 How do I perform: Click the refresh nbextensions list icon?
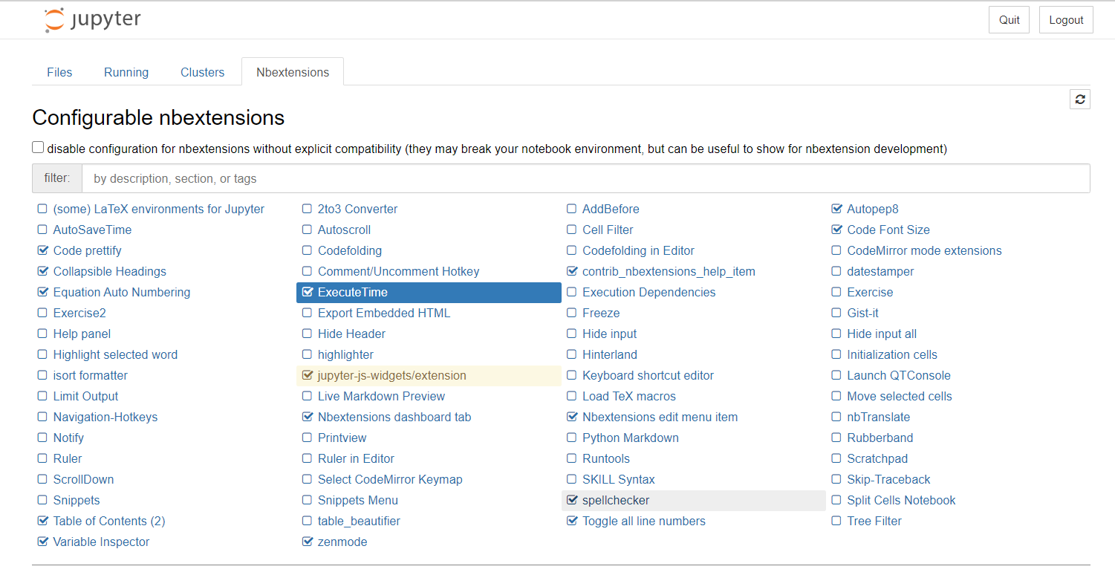(x=1080, y=99)
